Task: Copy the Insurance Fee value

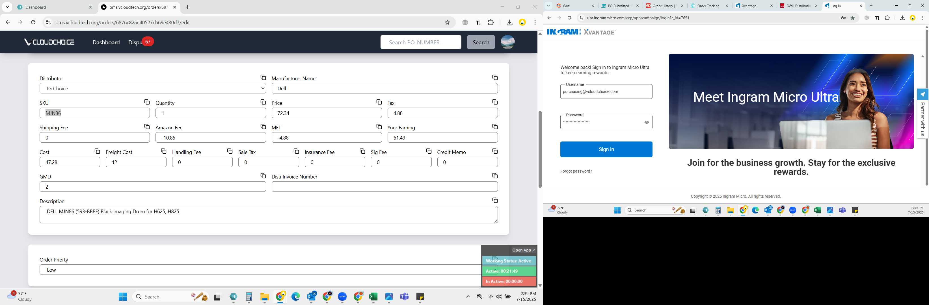Action: coord(362,151)
